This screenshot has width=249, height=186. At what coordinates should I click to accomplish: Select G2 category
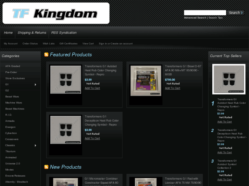[7, 90]
